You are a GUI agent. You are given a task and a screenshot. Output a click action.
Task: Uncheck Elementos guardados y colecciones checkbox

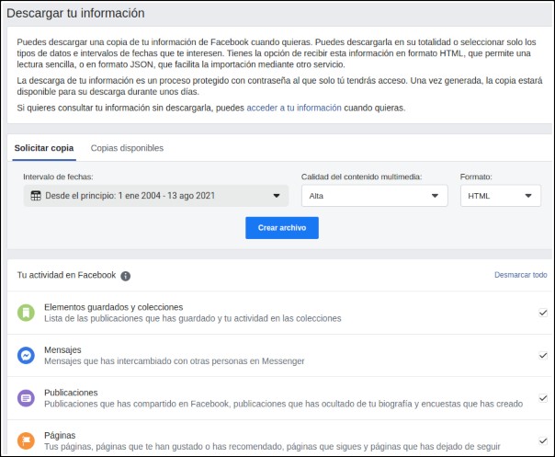(x=543, y=313)
